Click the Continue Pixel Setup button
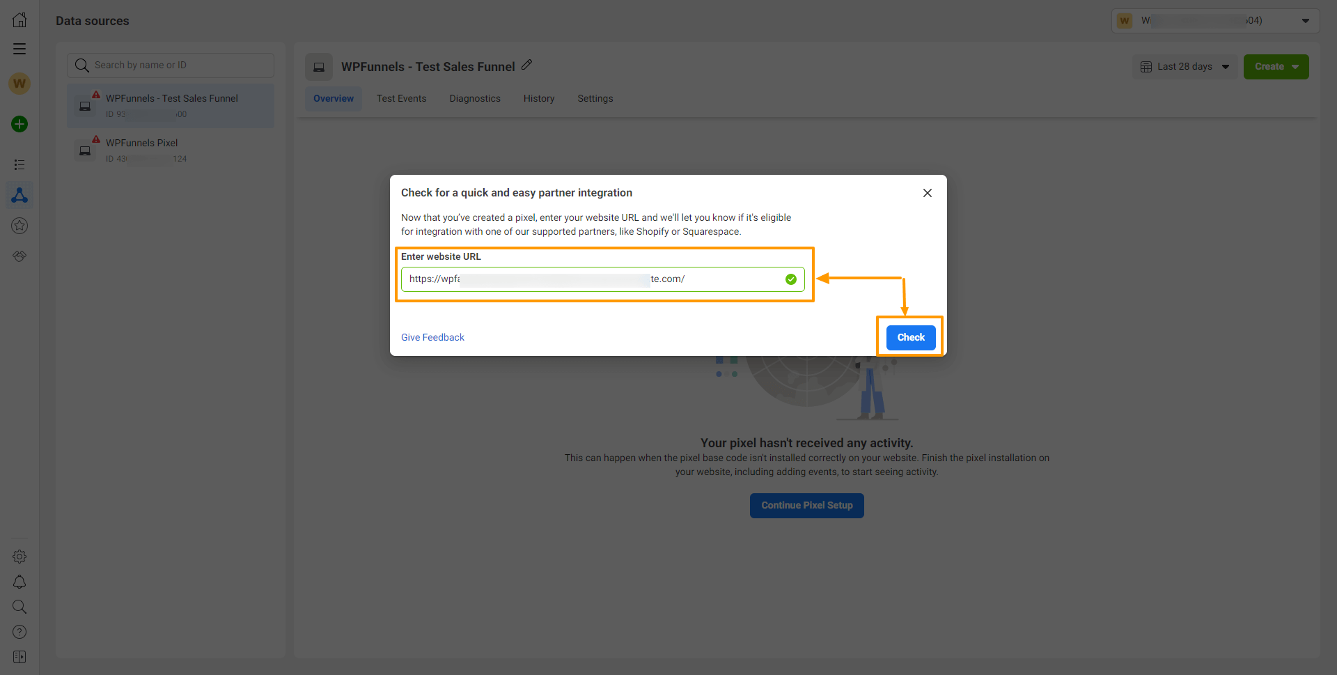This screenshot has width=1337, height=675. [x=807, y=506]
